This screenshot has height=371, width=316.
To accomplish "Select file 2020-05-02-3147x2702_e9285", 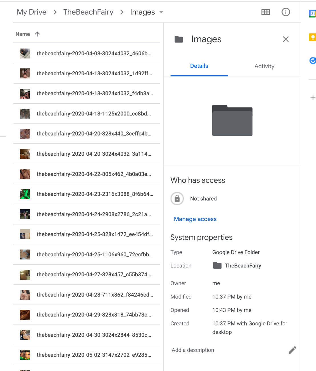I will 86,355.
